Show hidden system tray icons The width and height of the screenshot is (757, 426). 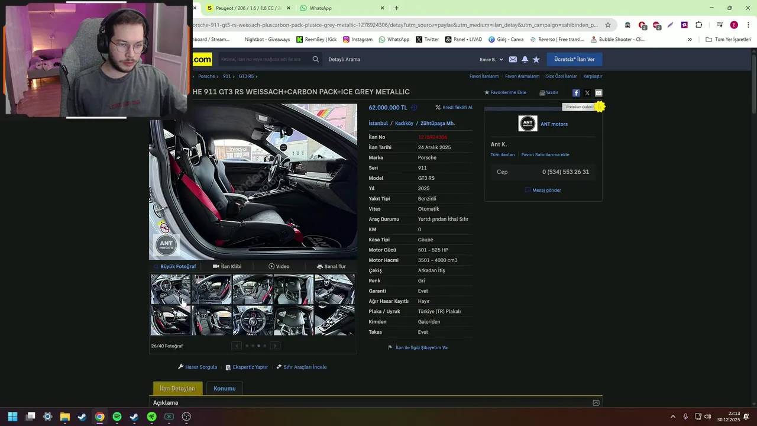[x=672, y=417]
